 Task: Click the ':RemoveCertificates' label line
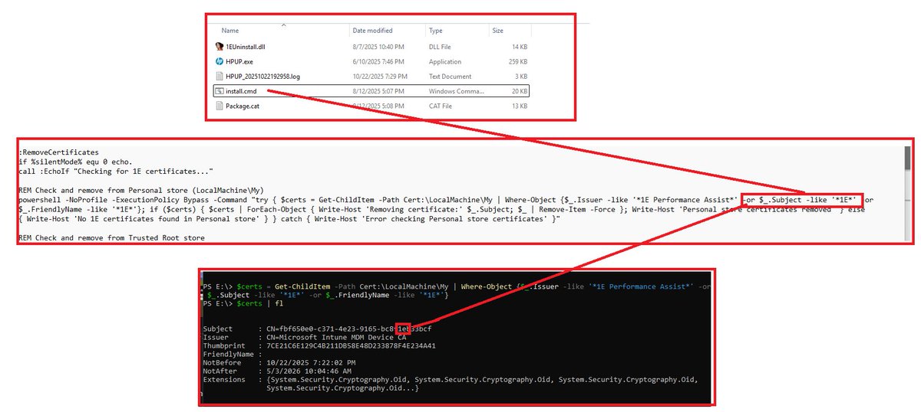(x=59, y=152)
